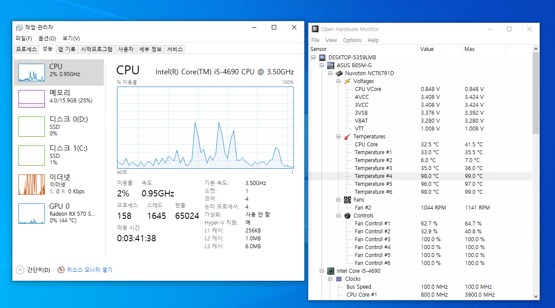Switch to the 앱 기록 tab
The image size is (555, 308).
(67, 49)
